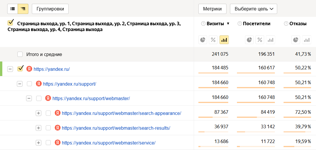
Task: Click the Метрики button
Action: tap(212, 9)
